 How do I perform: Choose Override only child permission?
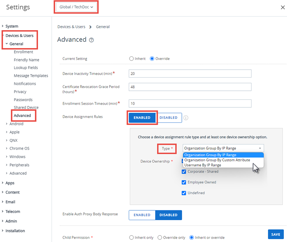[160, 237]
